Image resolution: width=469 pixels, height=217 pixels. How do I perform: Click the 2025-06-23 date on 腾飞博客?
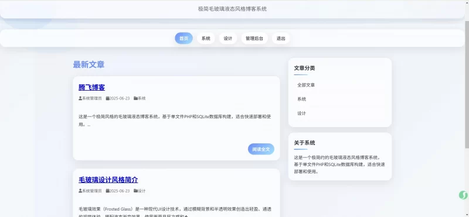(x=120, y=98)
